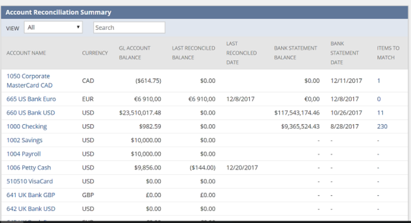This screenshot has height=223, width=411.
Task: Open the 1006 Petty Cash account link
Action: click(28, 167)
